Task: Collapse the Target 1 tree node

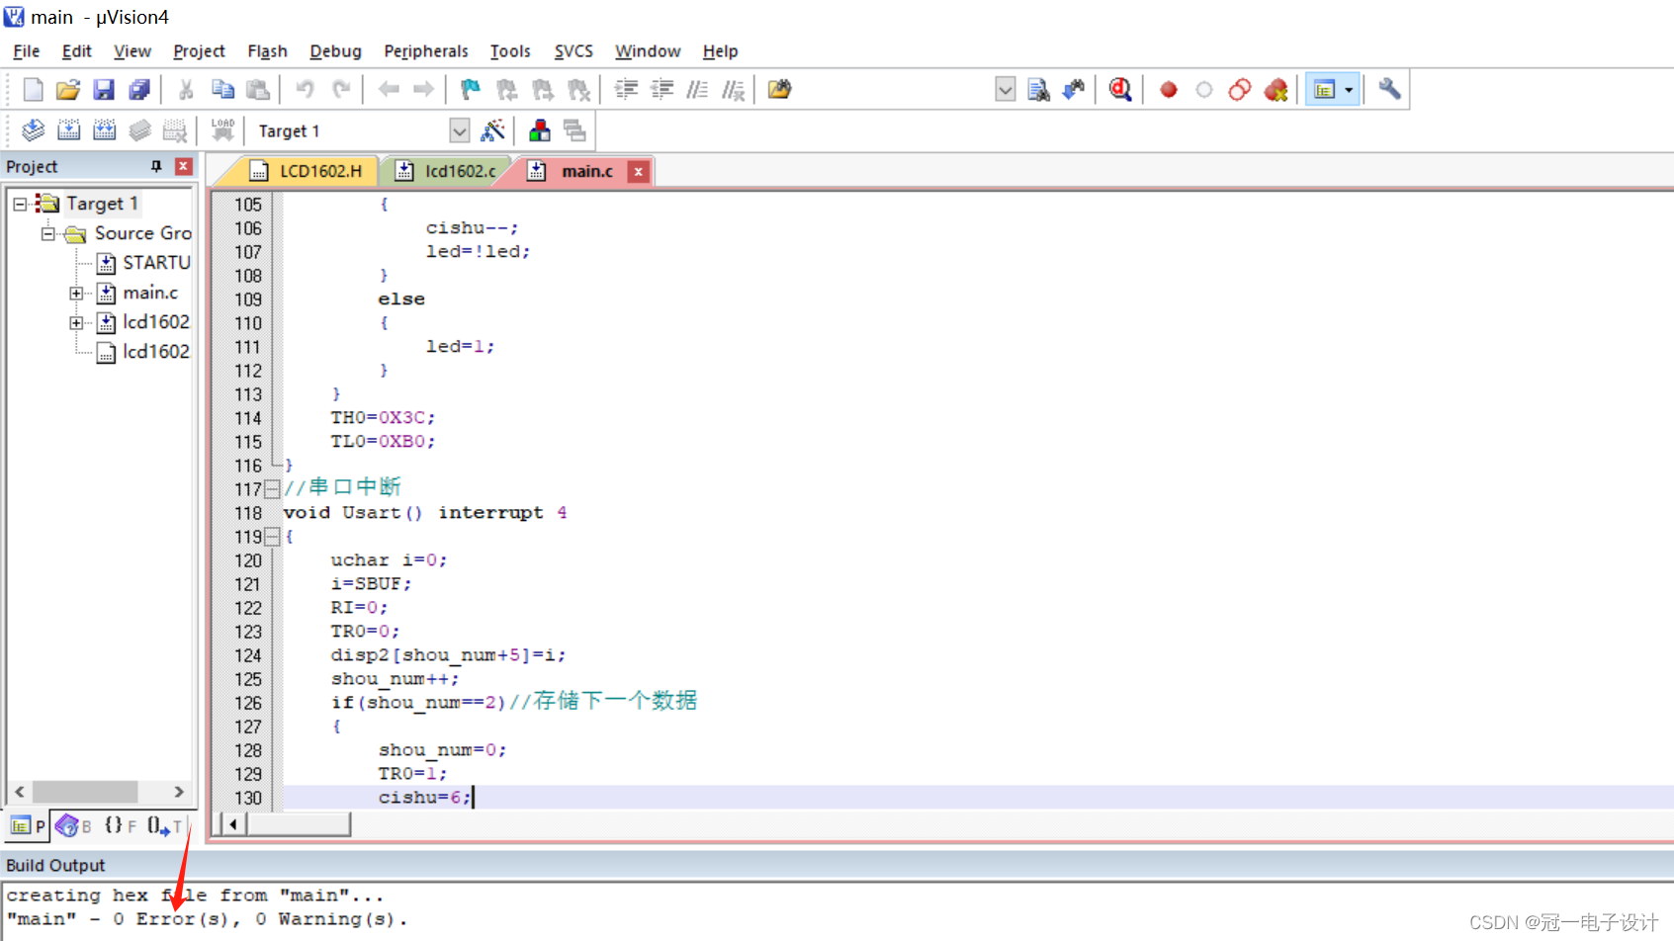Action: 20,205
